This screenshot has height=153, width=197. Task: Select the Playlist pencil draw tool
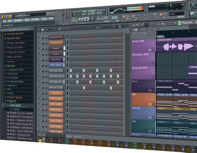pos(143,25)
